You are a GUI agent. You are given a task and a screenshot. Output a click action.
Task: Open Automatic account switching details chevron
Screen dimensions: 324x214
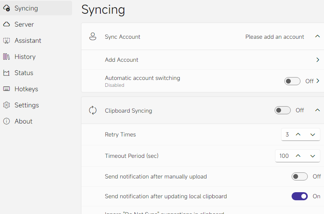pos(318,81)
